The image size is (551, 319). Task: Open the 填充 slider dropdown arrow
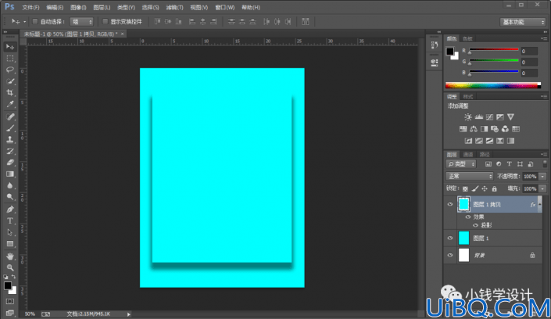tap(542, 189)
